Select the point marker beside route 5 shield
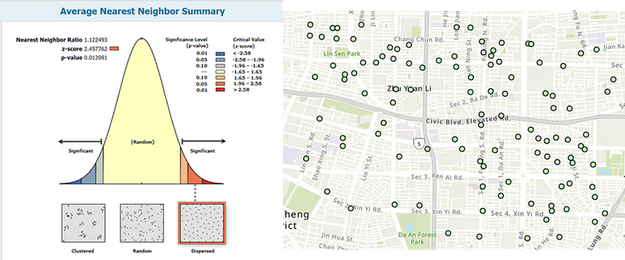Viewport: 625px width, 260px height. click(x=427, y=149)
